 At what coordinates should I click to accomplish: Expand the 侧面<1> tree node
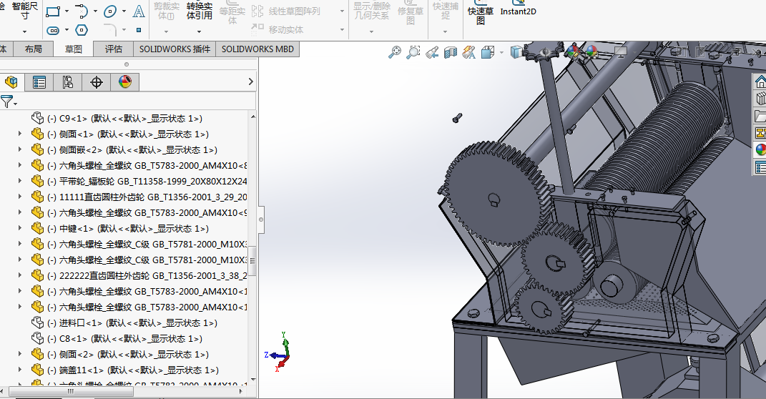point(19,134)
